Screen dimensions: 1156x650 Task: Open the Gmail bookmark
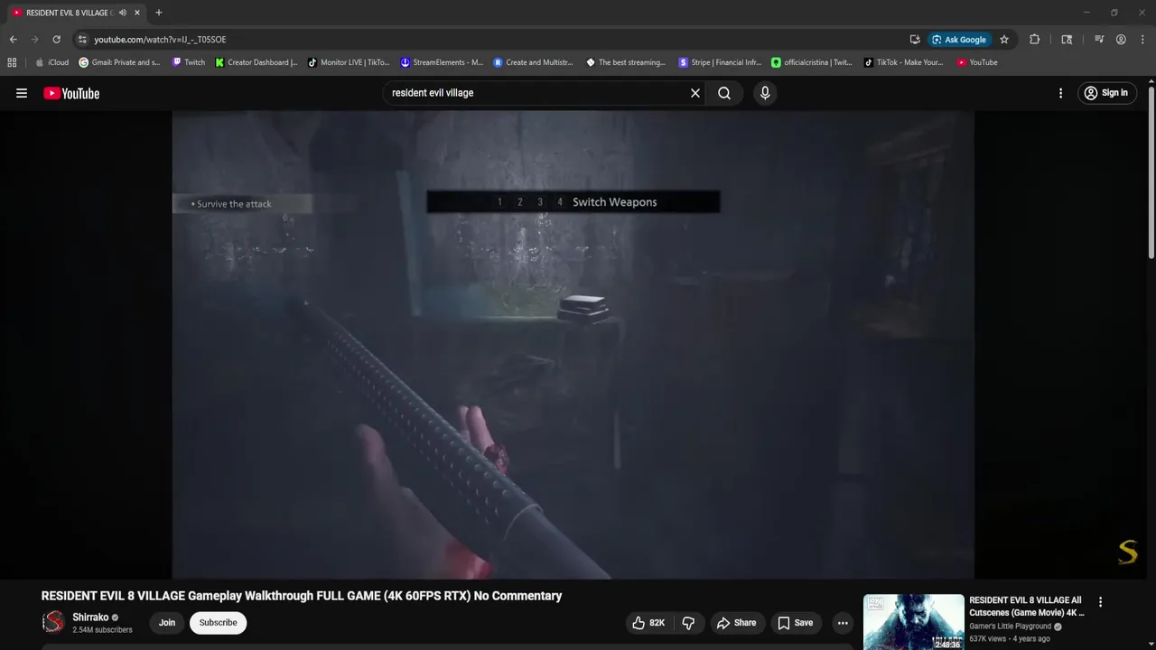click(120, 62)
